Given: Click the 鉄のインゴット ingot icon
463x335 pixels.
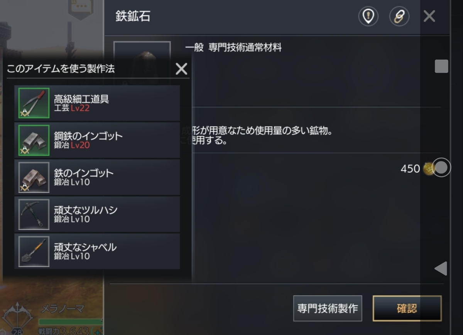Looking at the screenshot, I should click(x=34, y=177).
